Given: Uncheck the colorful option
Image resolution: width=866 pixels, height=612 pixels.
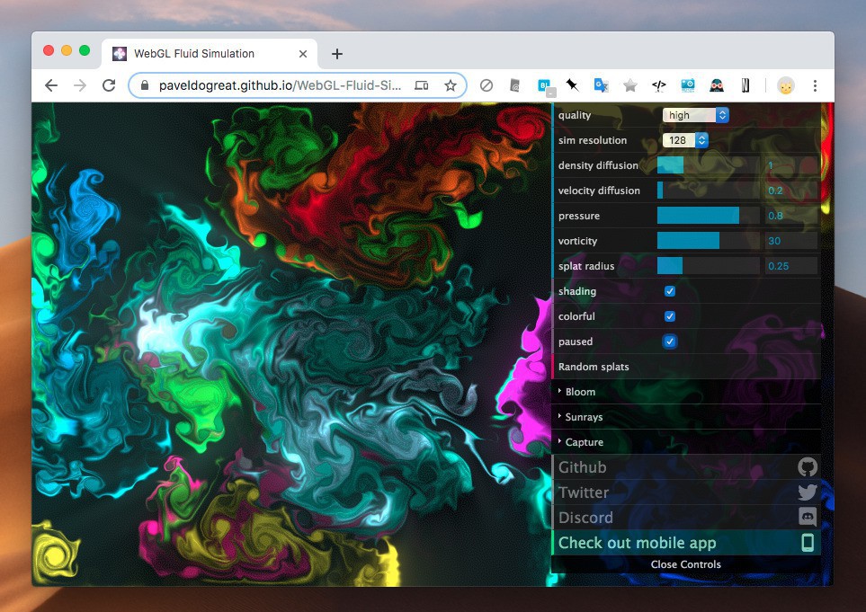Looking at the screenshot, I should pyautogui.click(x=670, y=316).
